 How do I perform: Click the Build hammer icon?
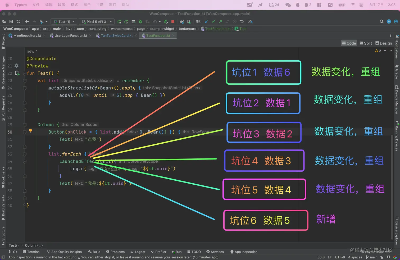42,22
